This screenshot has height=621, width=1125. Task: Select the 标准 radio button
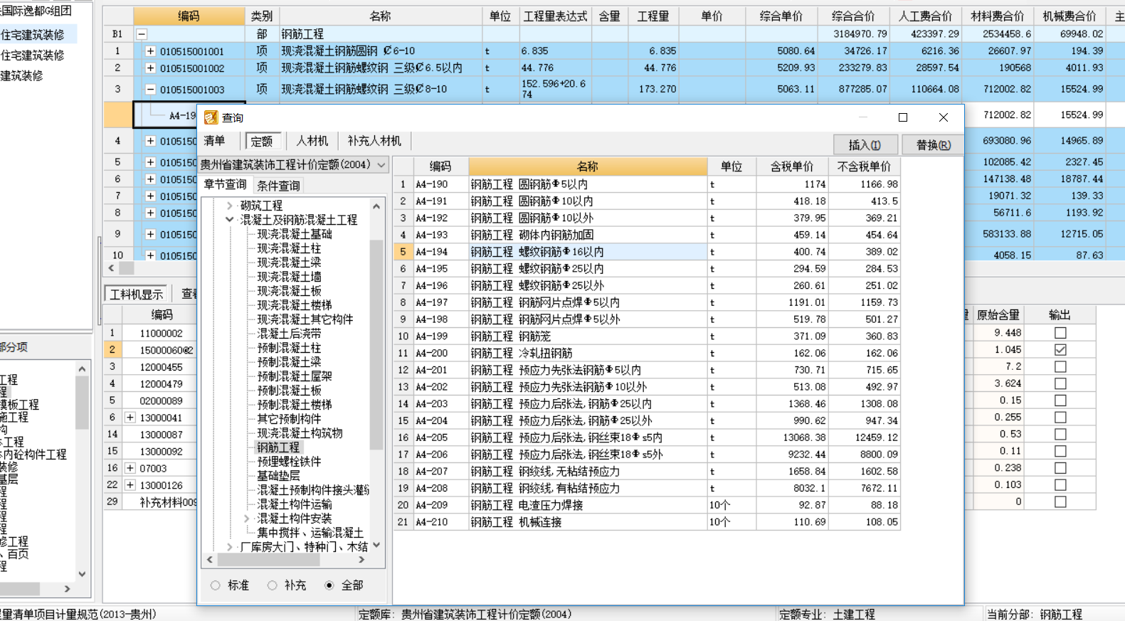(x=215, y=585)
